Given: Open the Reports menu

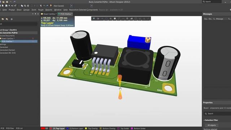Looking at the screenshot, I should [x=49, y=10].
